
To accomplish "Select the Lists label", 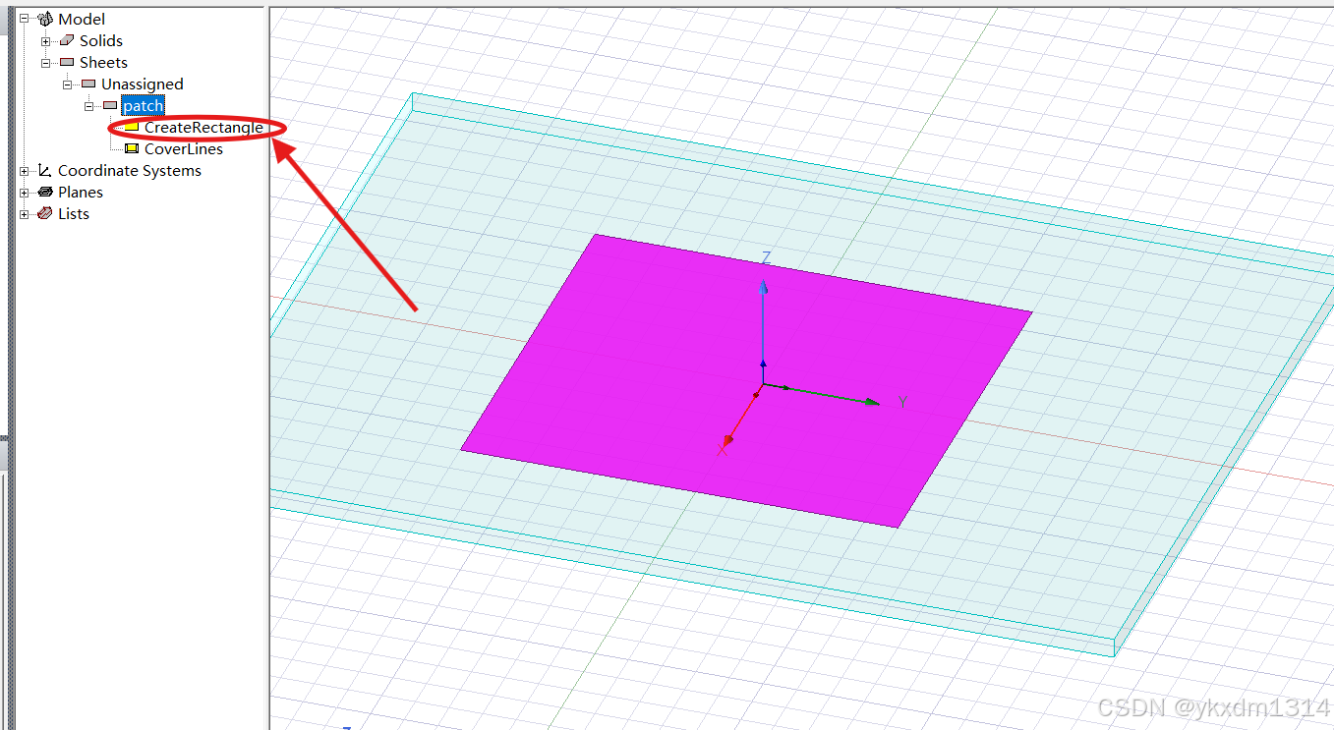I will (74, 214).
